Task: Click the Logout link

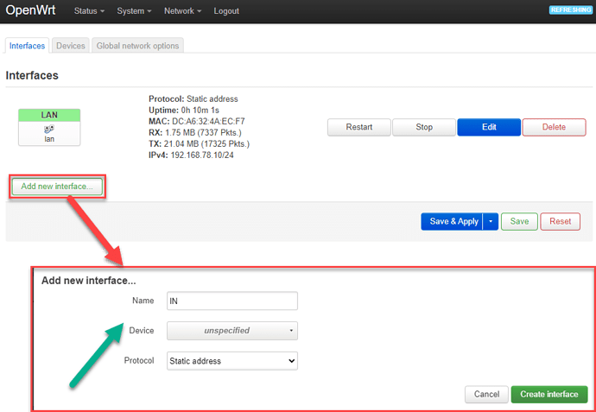Action: (x=226, y=11)
